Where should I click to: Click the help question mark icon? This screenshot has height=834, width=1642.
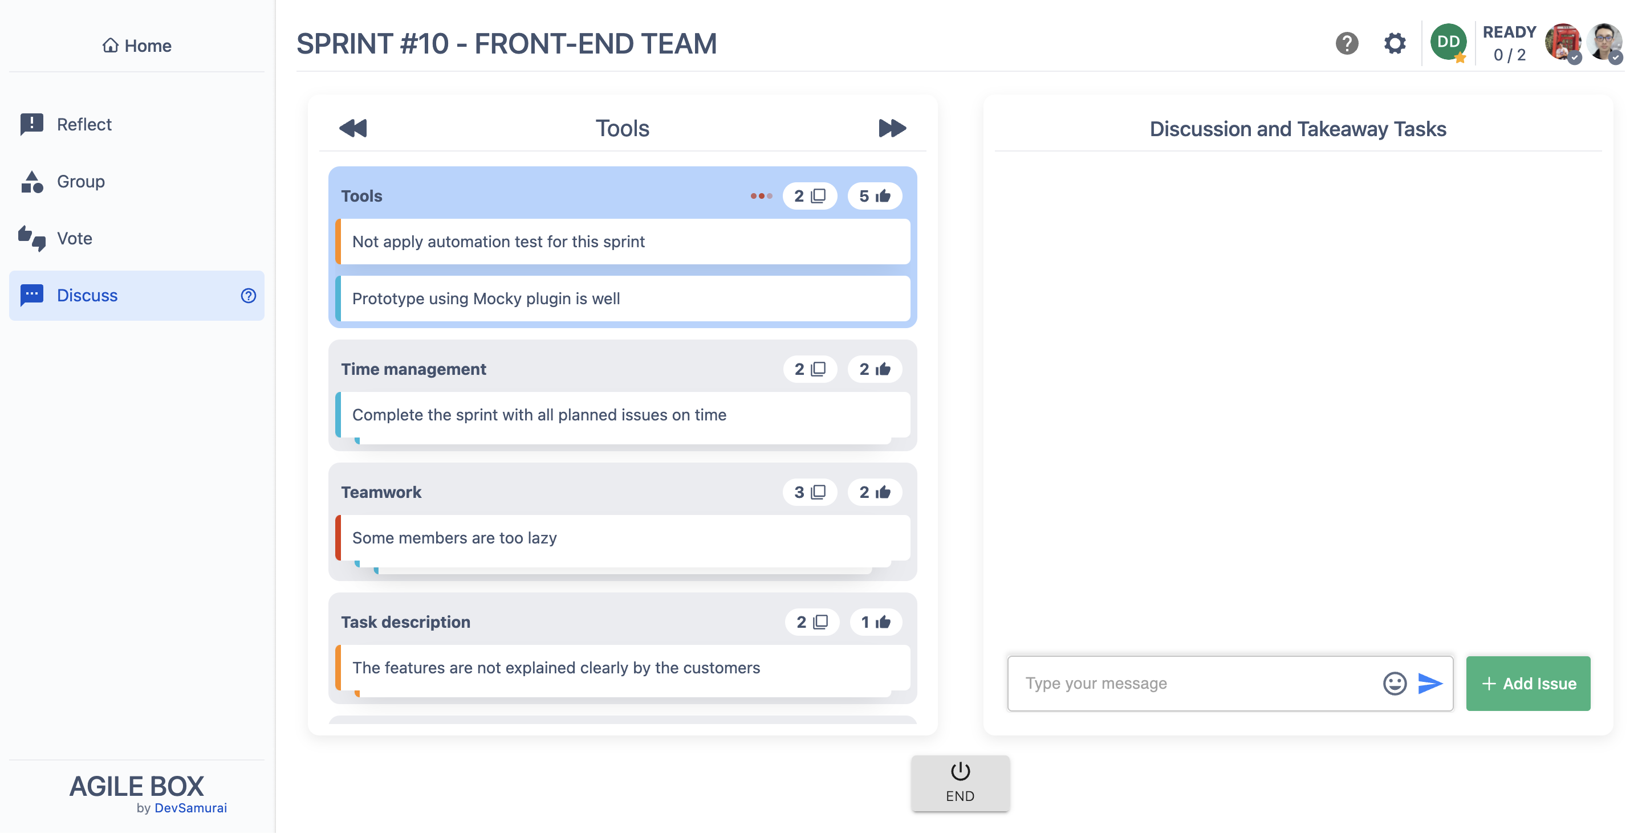pos(1346,43)
